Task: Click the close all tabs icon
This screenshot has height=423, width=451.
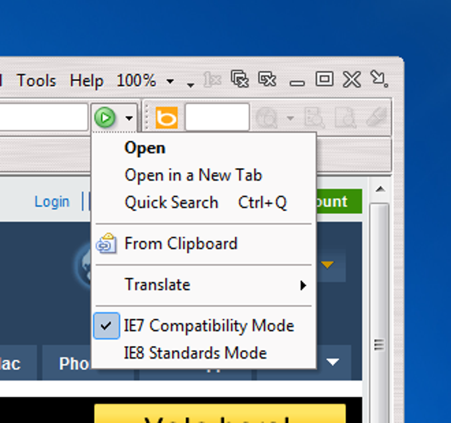Action: [239, 78]
